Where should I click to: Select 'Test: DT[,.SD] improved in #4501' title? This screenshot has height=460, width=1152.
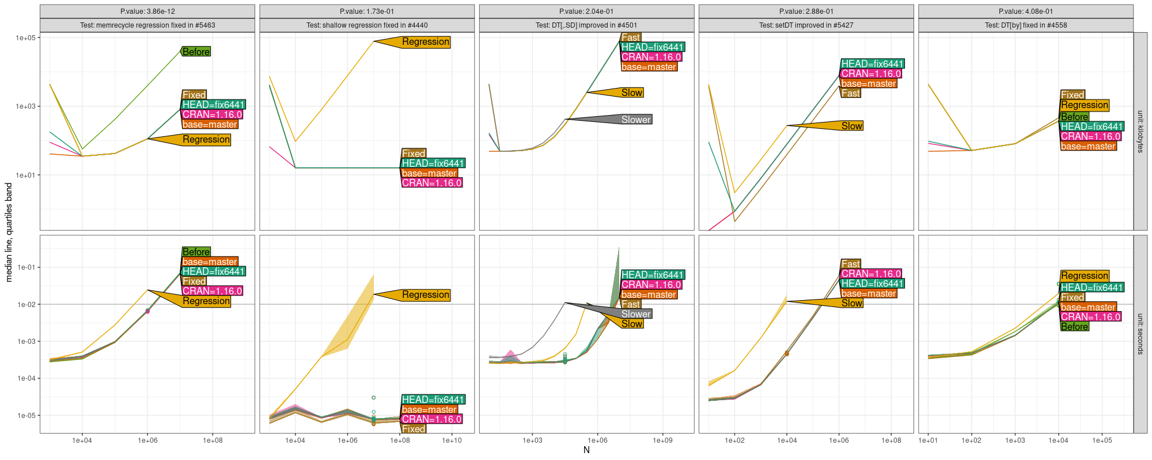(x=586, y=25)
